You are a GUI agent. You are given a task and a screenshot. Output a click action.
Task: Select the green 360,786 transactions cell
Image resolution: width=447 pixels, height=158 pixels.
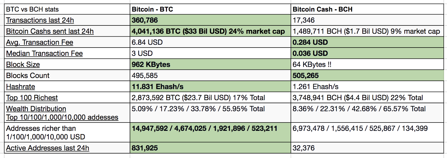tap(210, 20)
